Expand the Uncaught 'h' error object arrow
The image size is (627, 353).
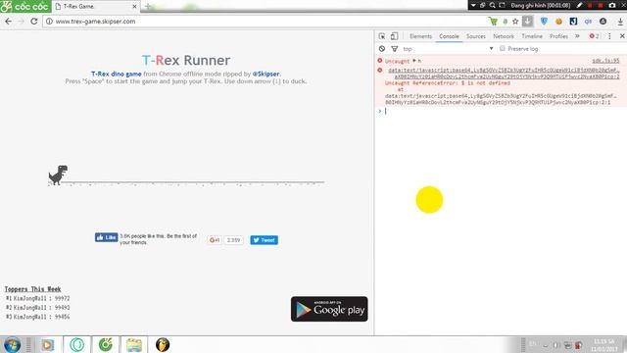(x=414, y=61)
